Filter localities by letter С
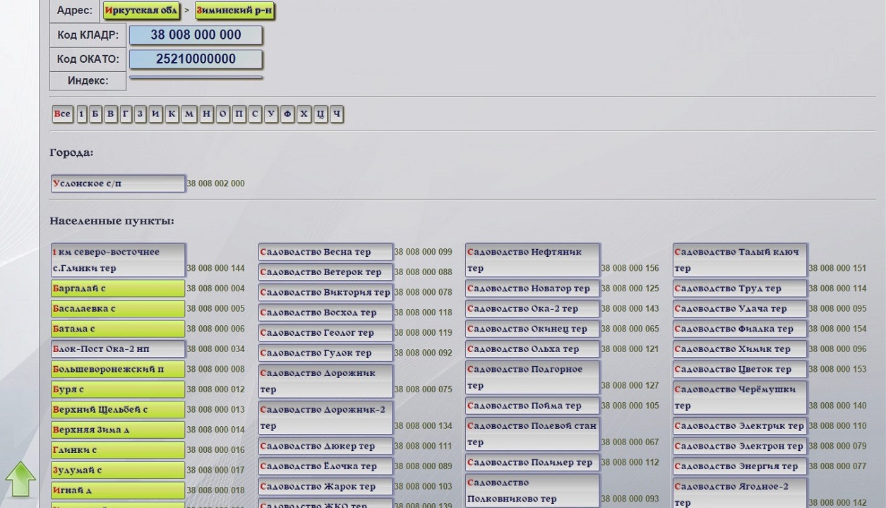 coord(255,114)
